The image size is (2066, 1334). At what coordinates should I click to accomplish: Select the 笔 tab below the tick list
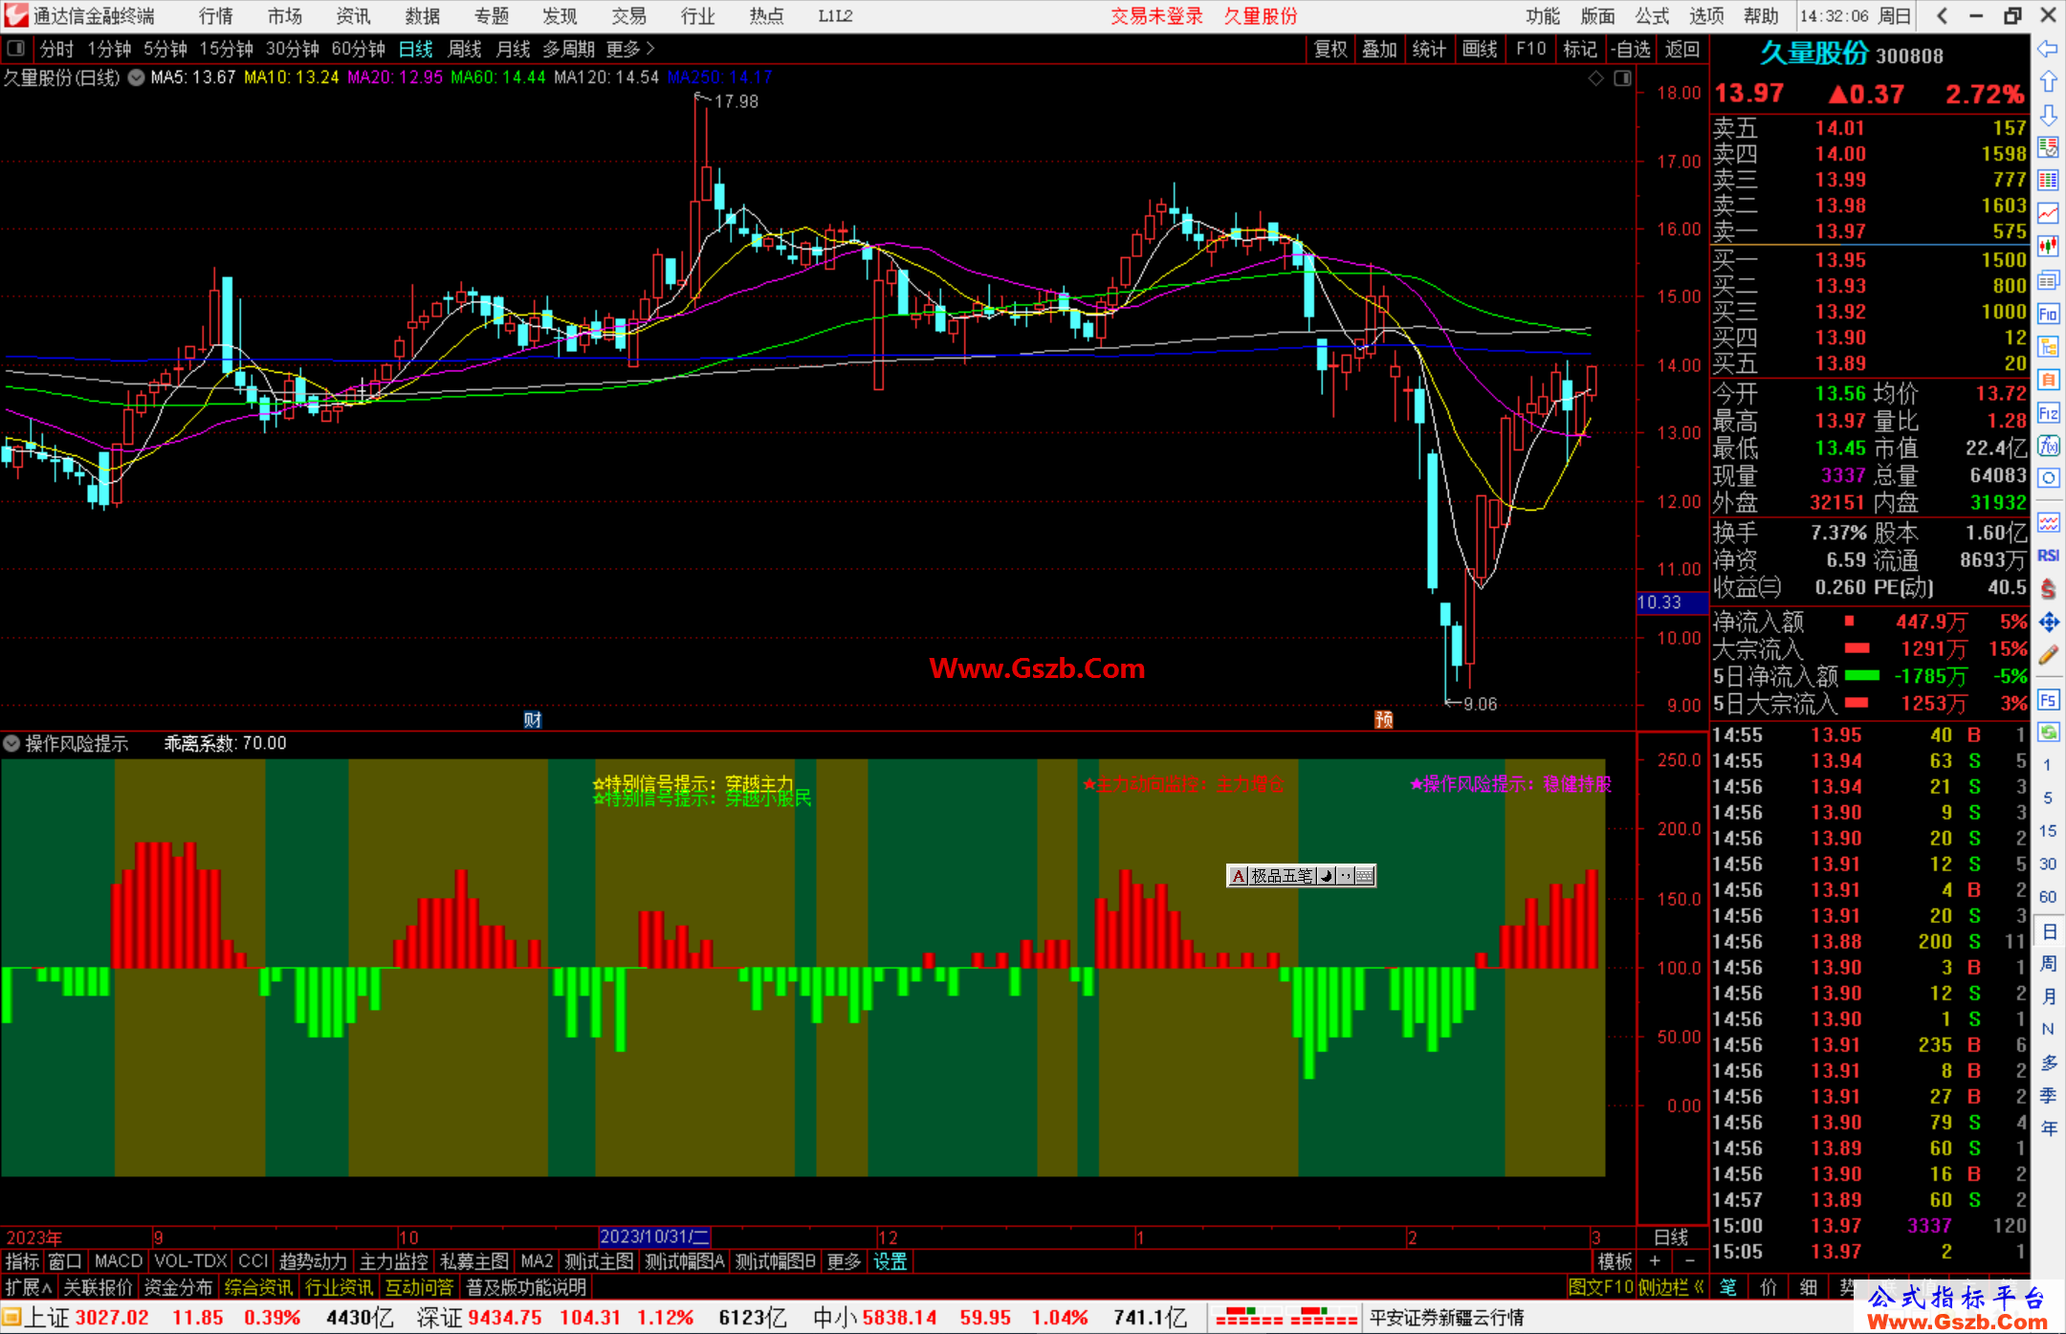click(x=1728, y=1287)
